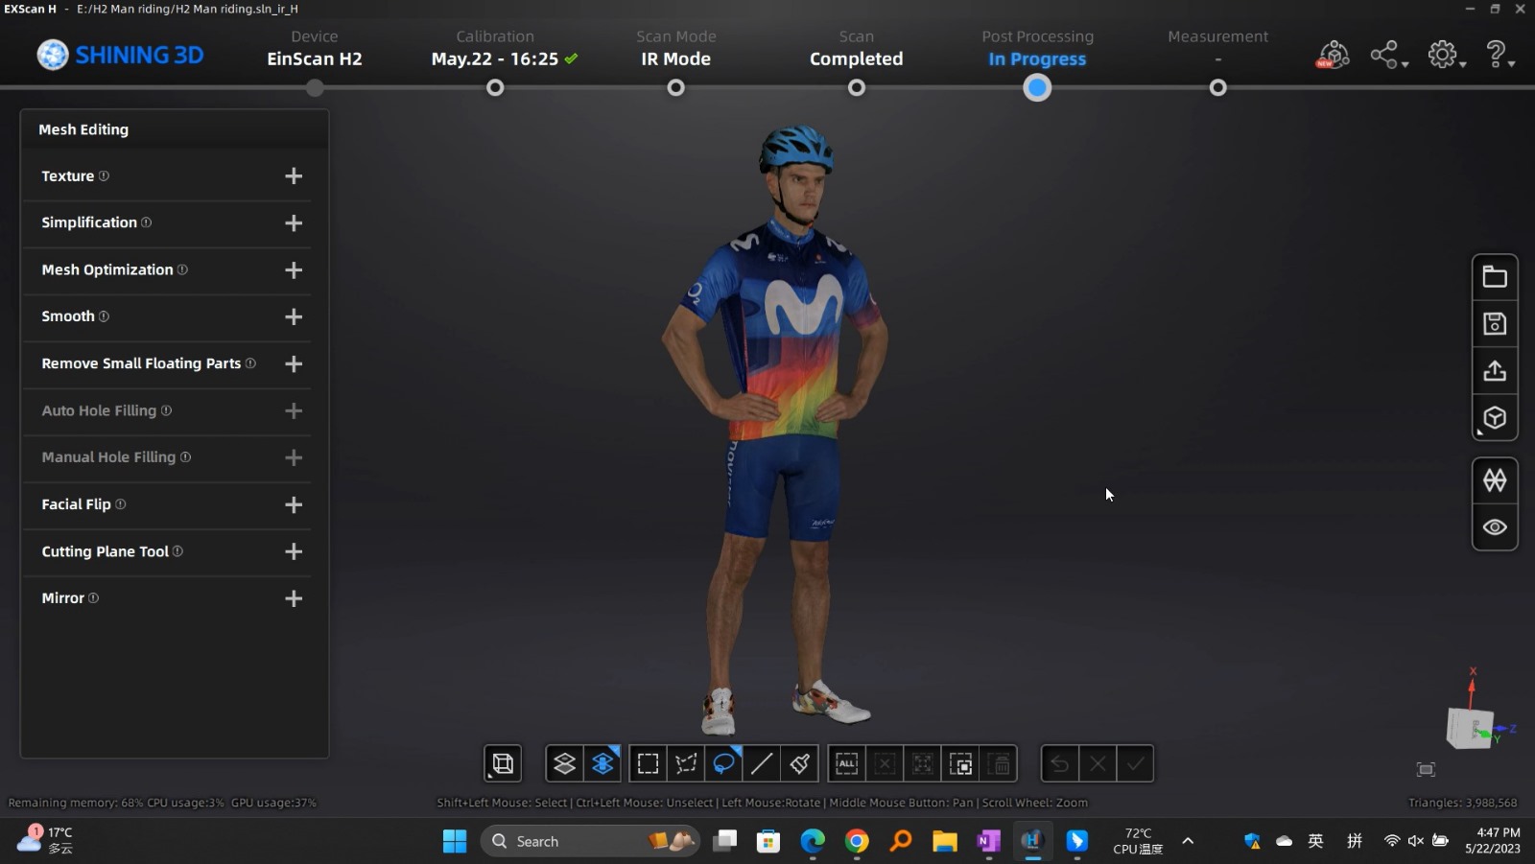Click the connected-region select icon
Viewport: 1535px width, 864px height.
922,763
